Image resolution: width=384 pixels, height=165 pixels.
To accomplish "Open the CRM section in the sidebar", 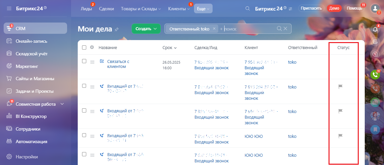I will [x=35, y=28].
